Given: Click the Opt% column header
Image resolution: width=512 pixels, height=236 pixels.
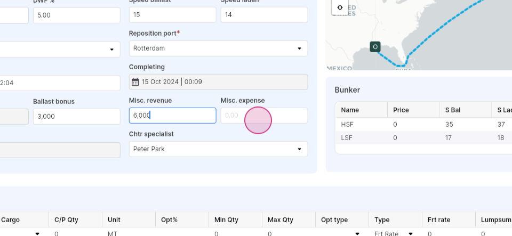Looking at the screenshot, I should (169, 219).
